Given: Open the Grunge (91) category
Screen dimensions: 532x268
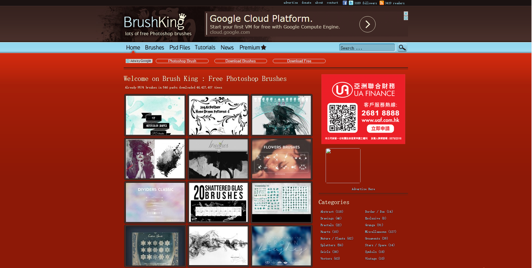Looking at the screenshot, I should [x=374, y=225].
